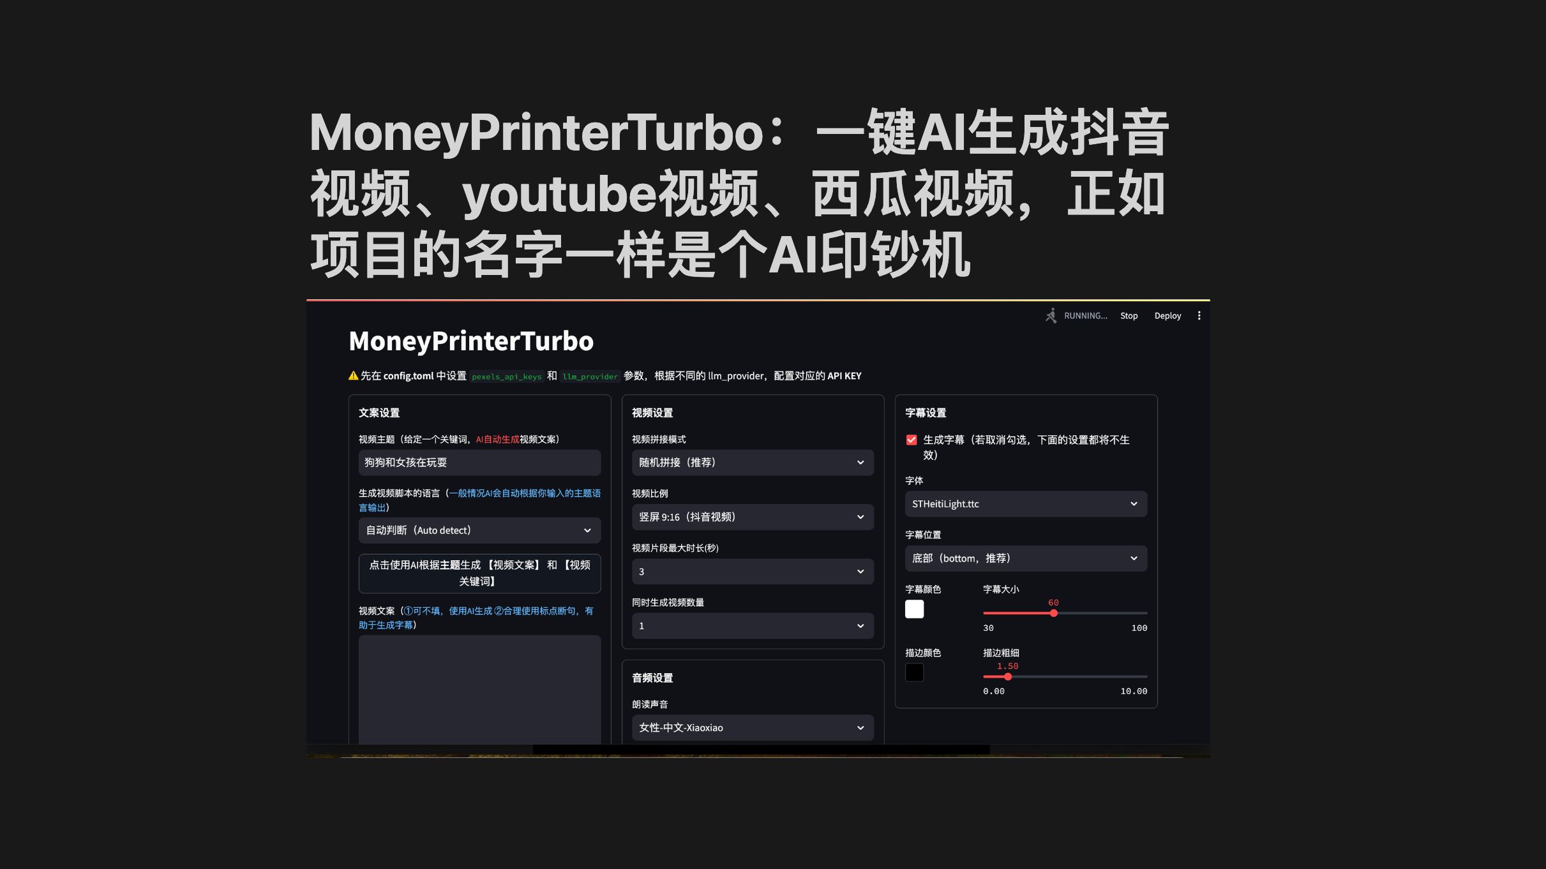Image resolution: width=1546 pixels, height=869 pixels.
Task: Check the subtitle generation settings checkbox
Action: [910, 439]
